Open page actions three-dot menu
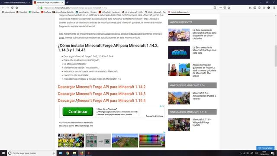Screen dimensions: 277x156 pyautogui.click(x=220, y=8)
